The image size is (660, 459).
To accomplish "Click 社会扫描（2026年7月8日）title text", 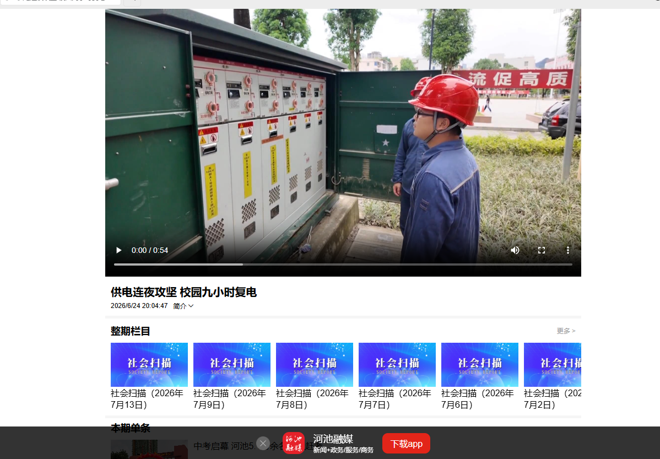I will click(x=312, y=399).
